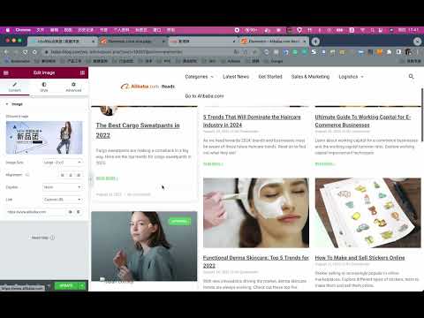Screen dimensions: 424x318
Task: Open the Image Size dropdown
Action: click(63, 163)
